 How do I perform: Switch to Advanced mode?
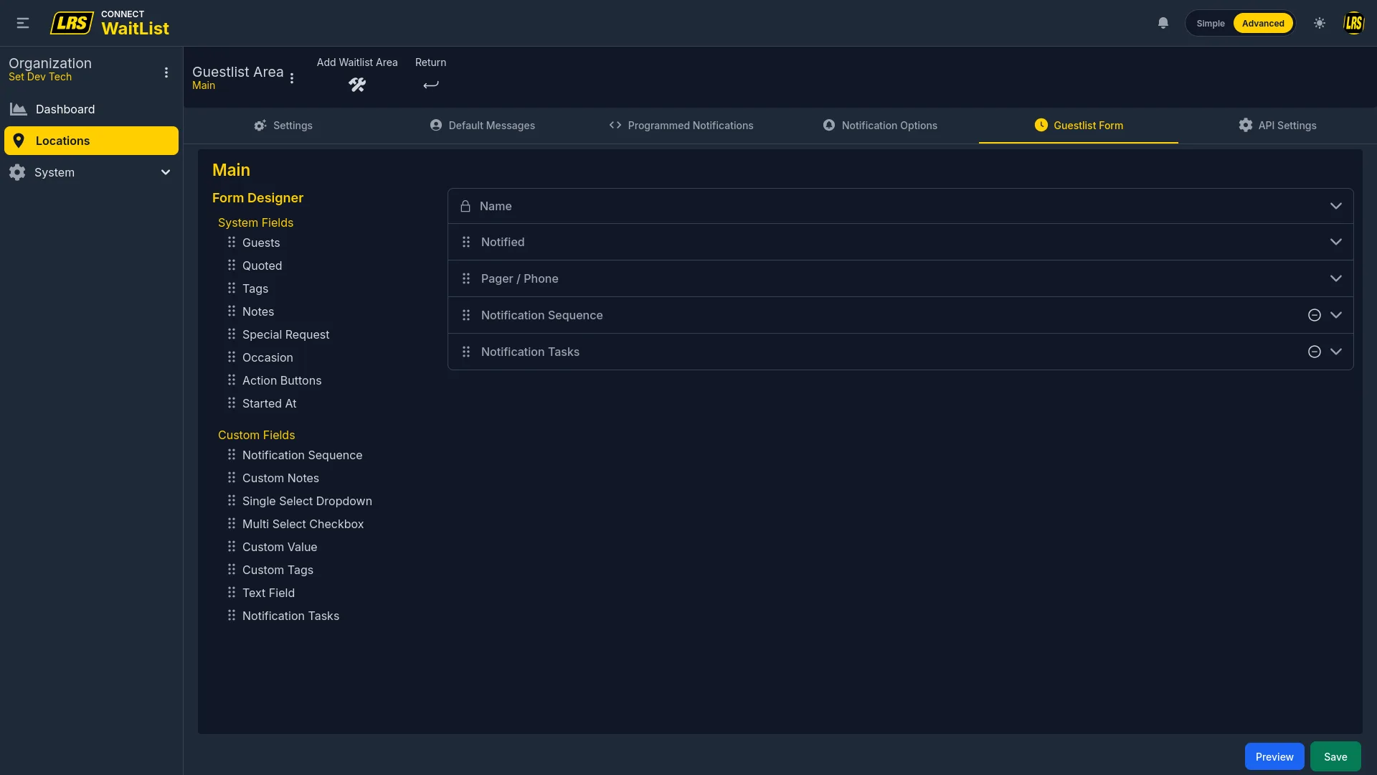(1263, 23)
